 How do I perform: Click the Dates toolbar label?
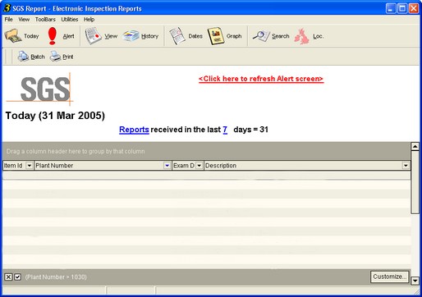pyautogui.click(x=195, y=36)
